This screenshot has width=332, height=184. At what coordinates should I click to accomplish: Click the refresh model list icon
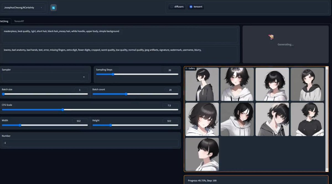click(53, 8)
